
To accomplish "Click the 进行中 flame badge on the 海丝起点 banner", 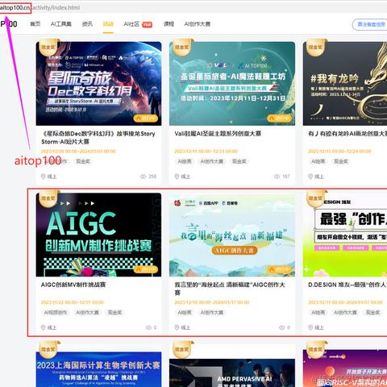I will [280, 269].
